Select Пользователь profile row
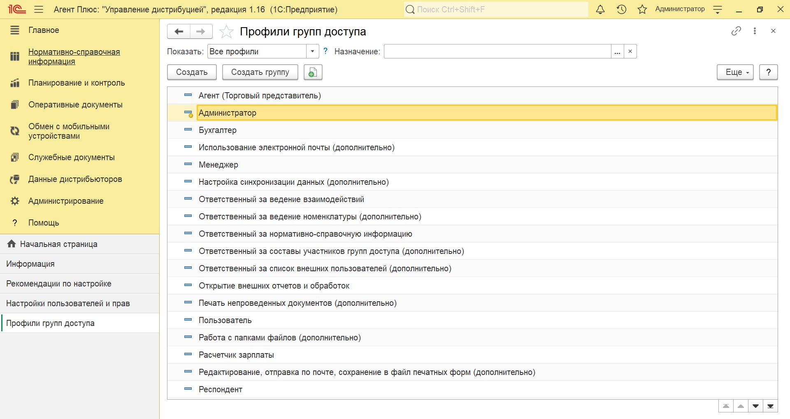The width and height of the screenshot is (790, 419). [x=472, y=320]
